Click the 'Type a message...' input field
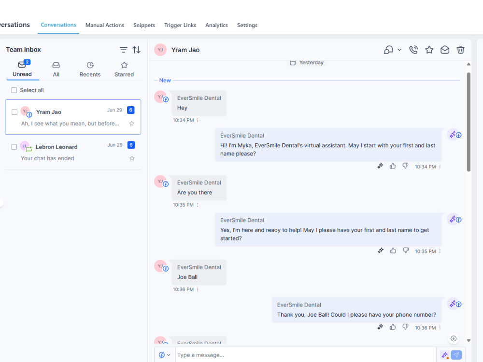Viewport: 483px width, 362px height. click(306, 355)
